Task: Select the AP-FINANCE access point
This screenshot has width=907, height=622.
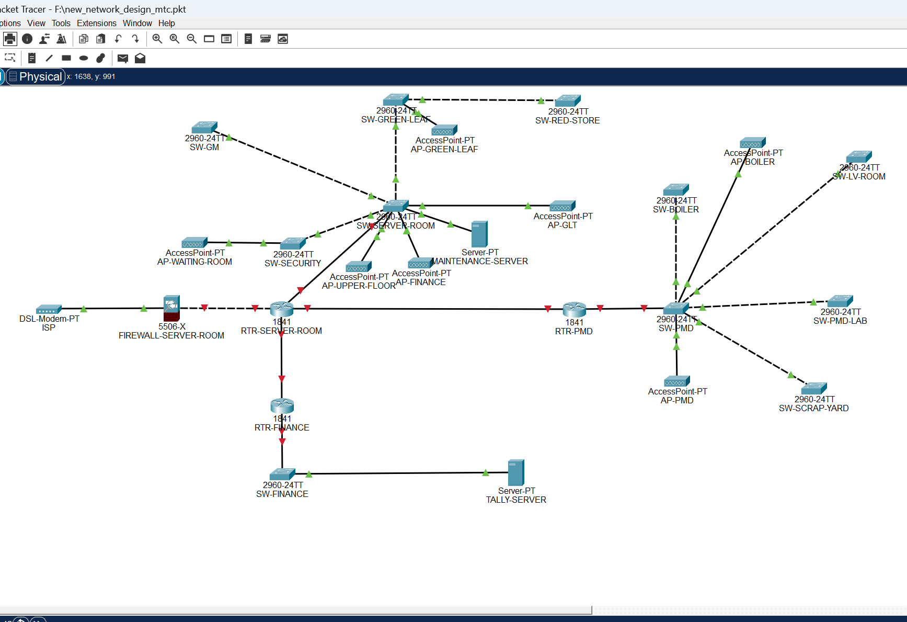Action: (421, 263)
